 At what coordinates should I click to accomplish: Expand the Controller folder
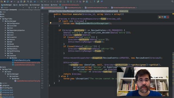5,26
